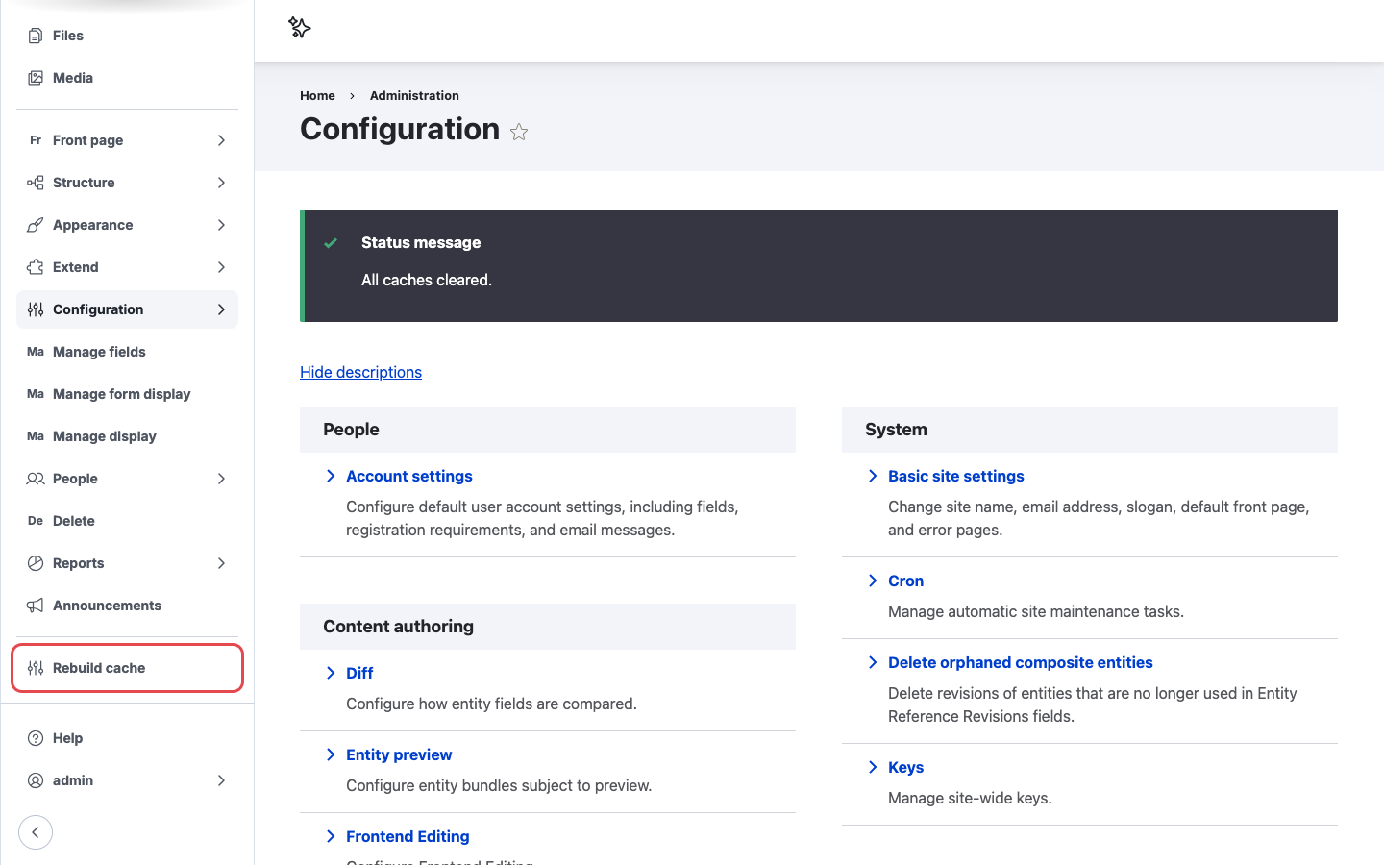Open Files from the sidebar
Viewport: 1384px width, 865px height.
[127, 36]
